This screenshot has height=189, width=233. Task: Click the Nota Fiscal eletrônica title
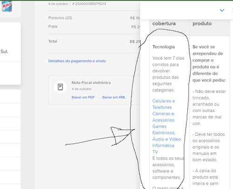(x=91, y=83)
